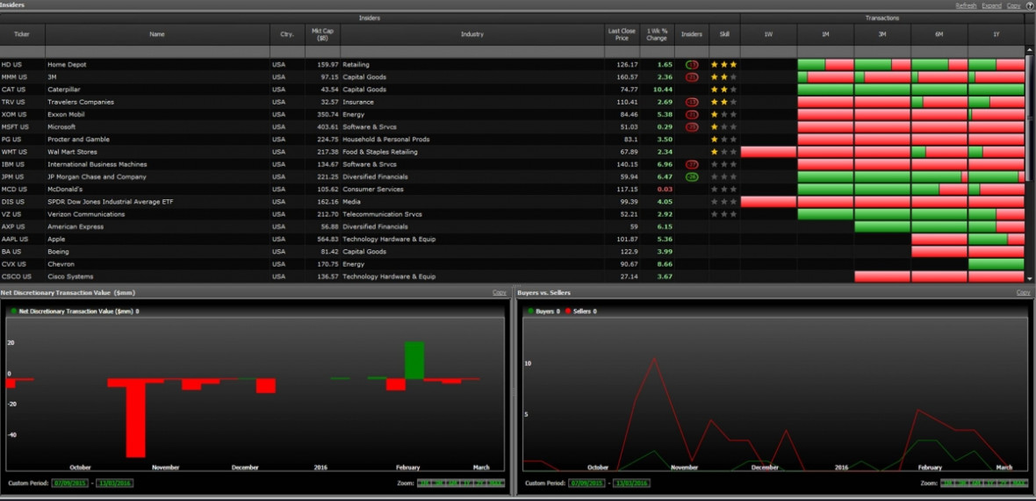Click the insiders badge in Exxon Mobil row
The width and height of the screenshot is (1036, 501).
click(x=692, y=115)
